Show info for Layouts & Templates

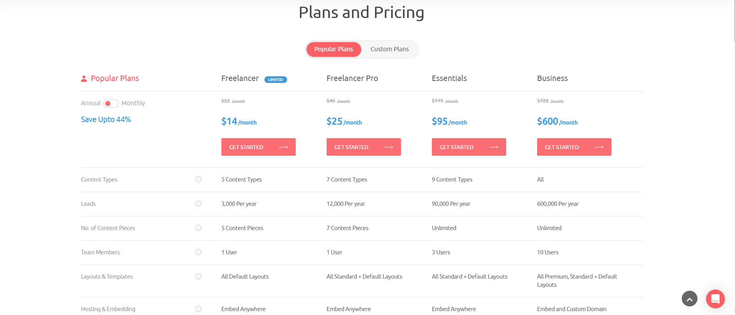[x=198, y=276]
